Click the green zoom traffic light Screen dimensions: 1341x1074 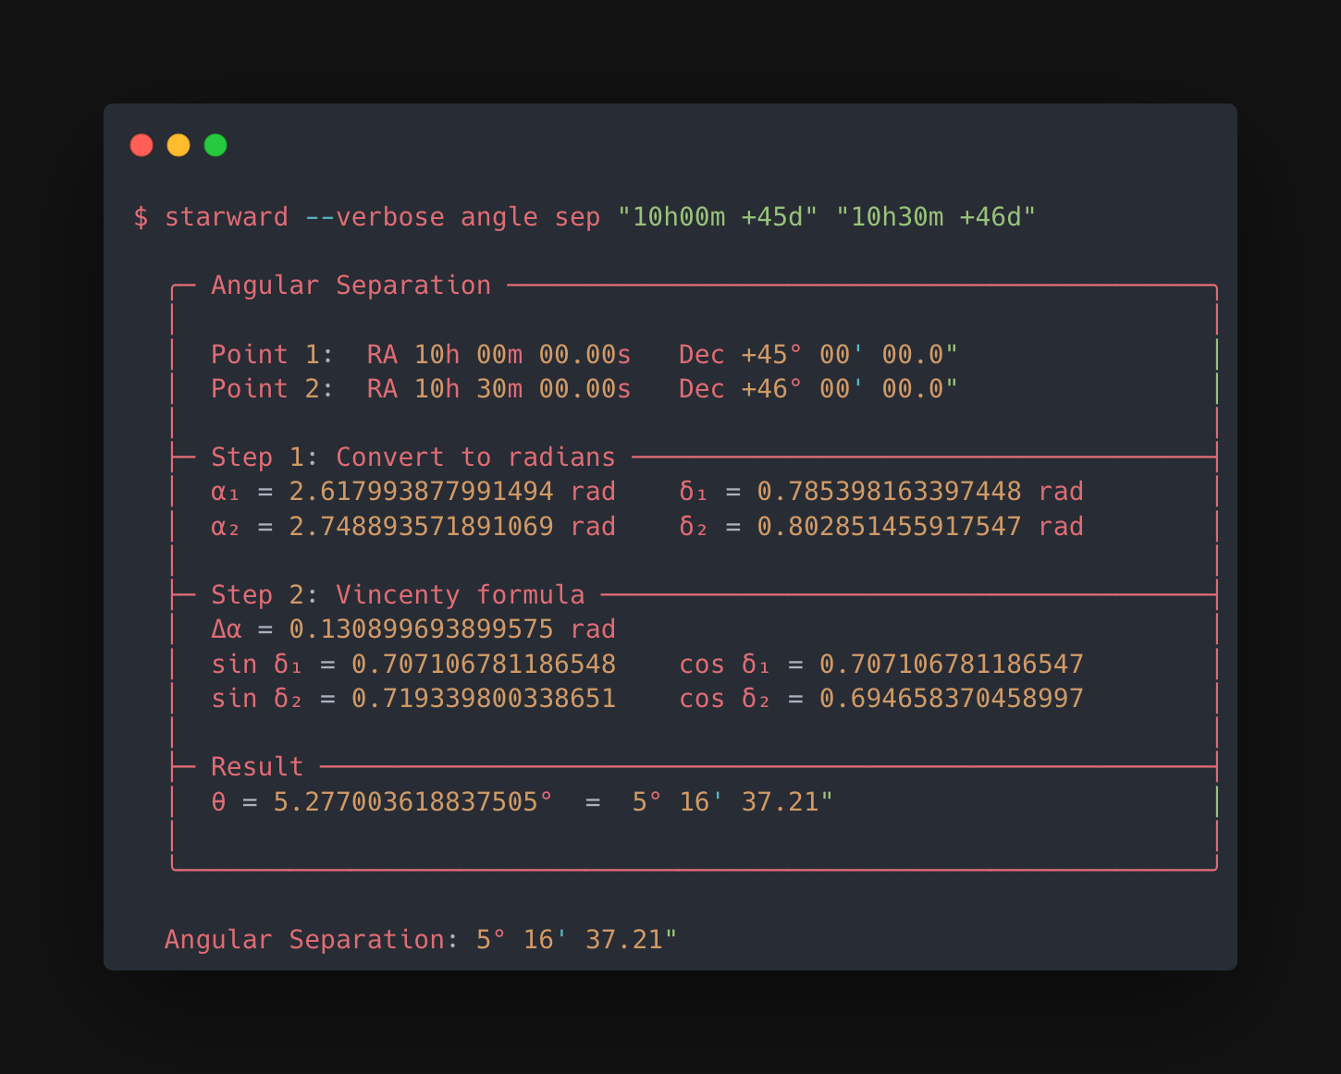click(215, 145)
